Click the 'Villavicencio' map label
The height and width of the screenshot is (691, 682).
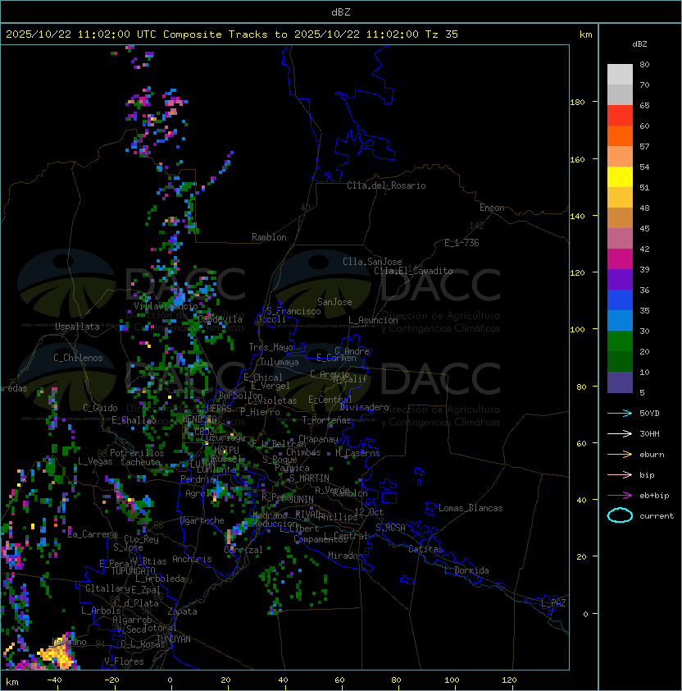[166, 306]
